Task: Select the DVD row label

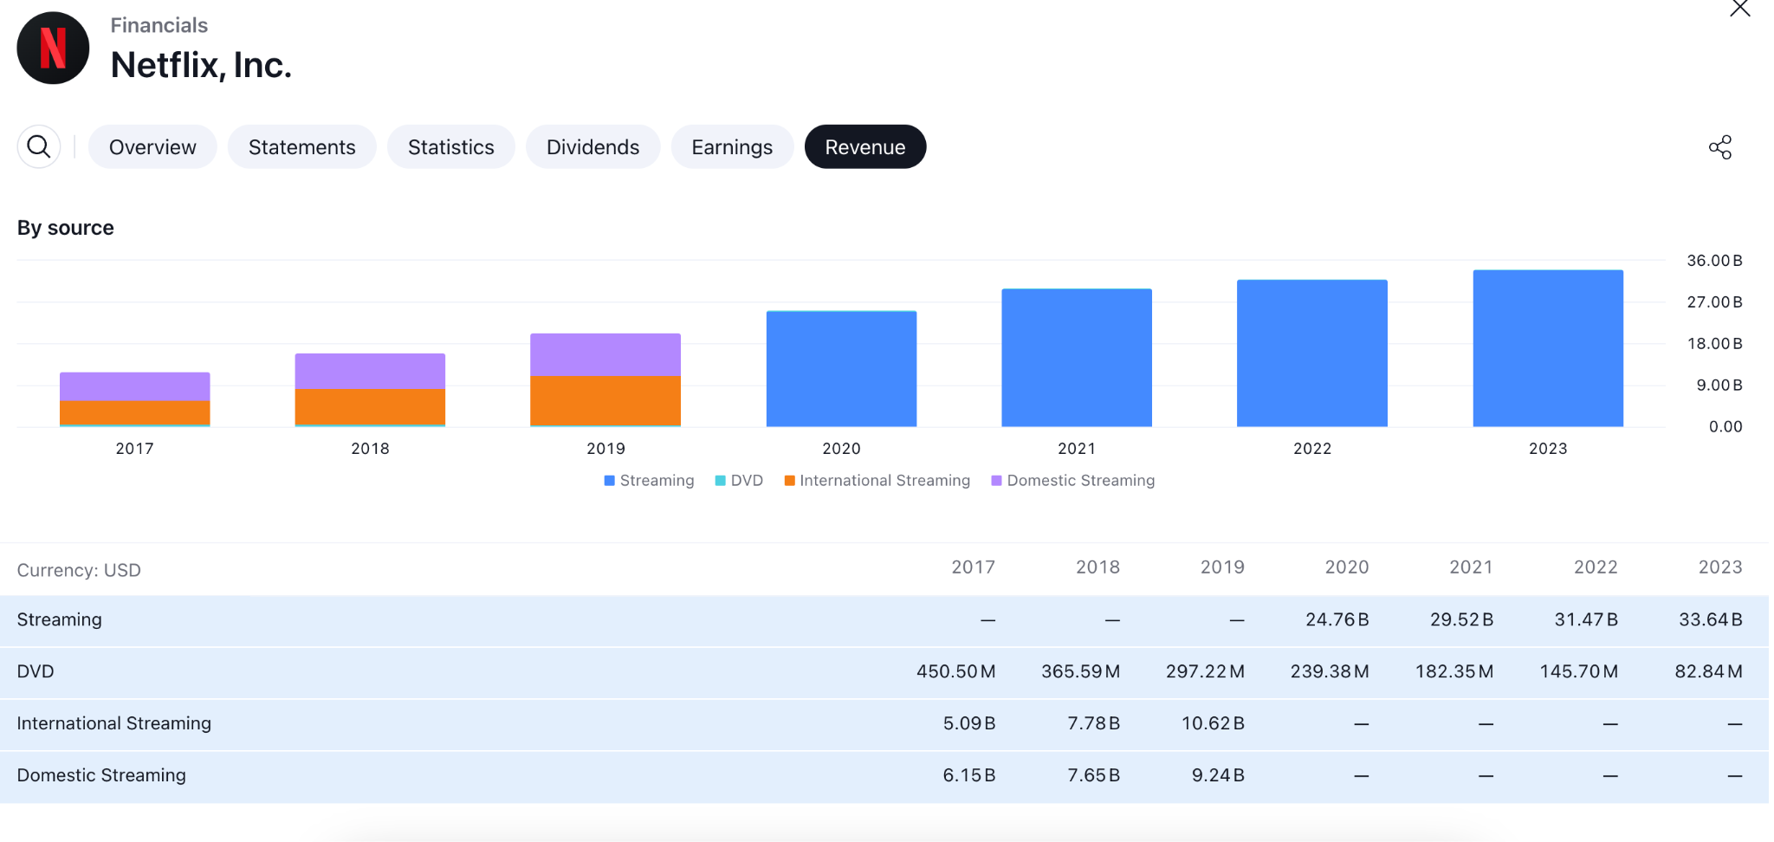Action: (x=36, y=671)
